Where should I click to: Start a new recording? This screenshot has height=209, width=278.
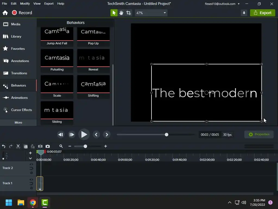click(22, 13)
